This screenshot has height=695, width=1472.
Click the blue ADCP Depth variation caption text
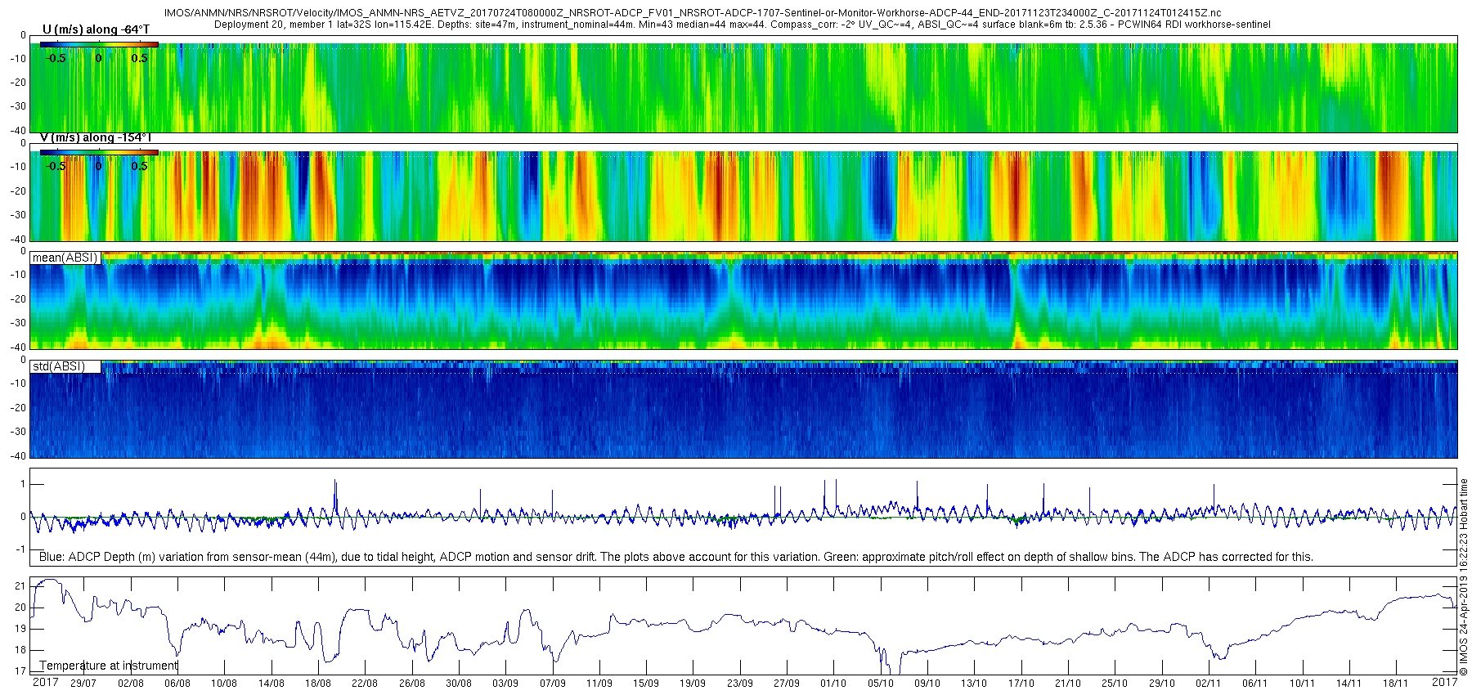pos(675,557)
